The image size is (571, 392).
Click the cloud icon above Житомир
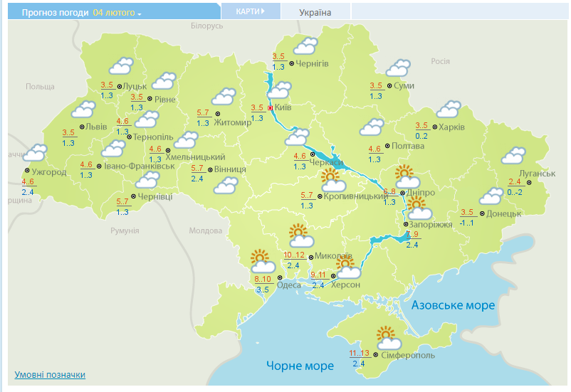tap(224, 96)
